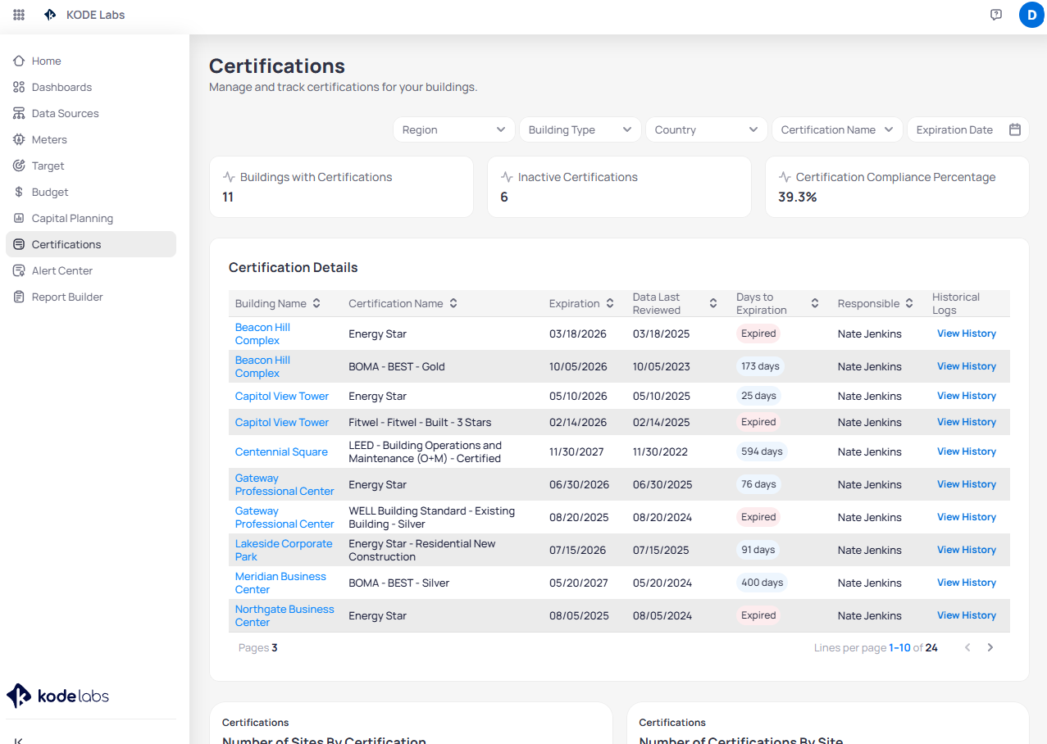The height and width of the screenshot is (744, 1047).
Task: Collapse the sidebar with bottom arrow
Action: (18, 740)
